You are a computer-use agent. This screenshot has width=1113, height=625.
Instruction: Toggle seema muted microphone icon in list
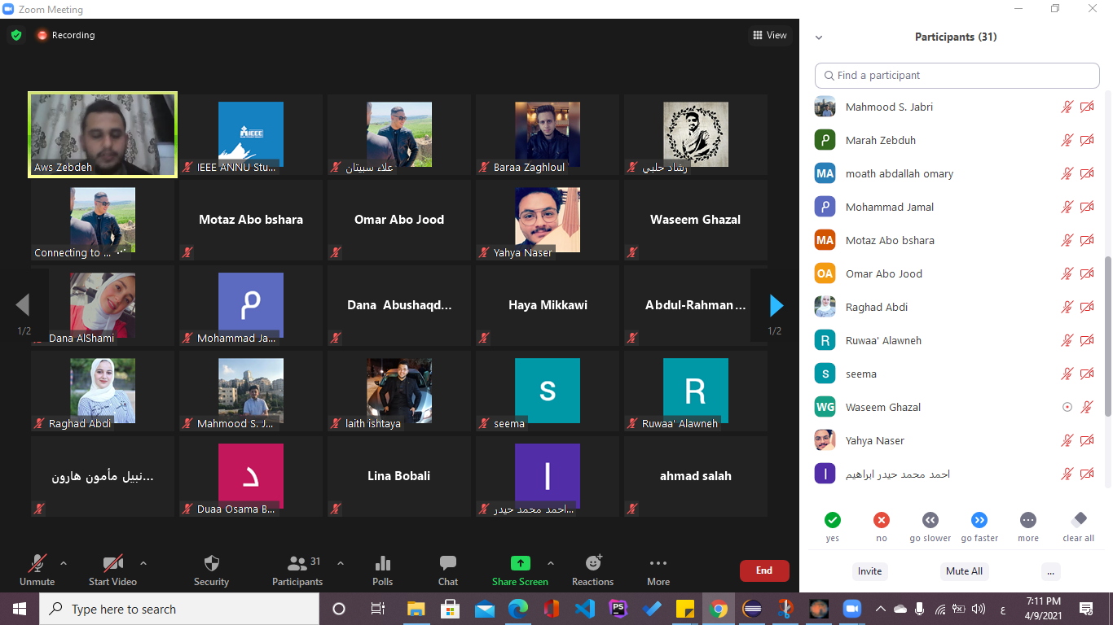pos(1067,374)
